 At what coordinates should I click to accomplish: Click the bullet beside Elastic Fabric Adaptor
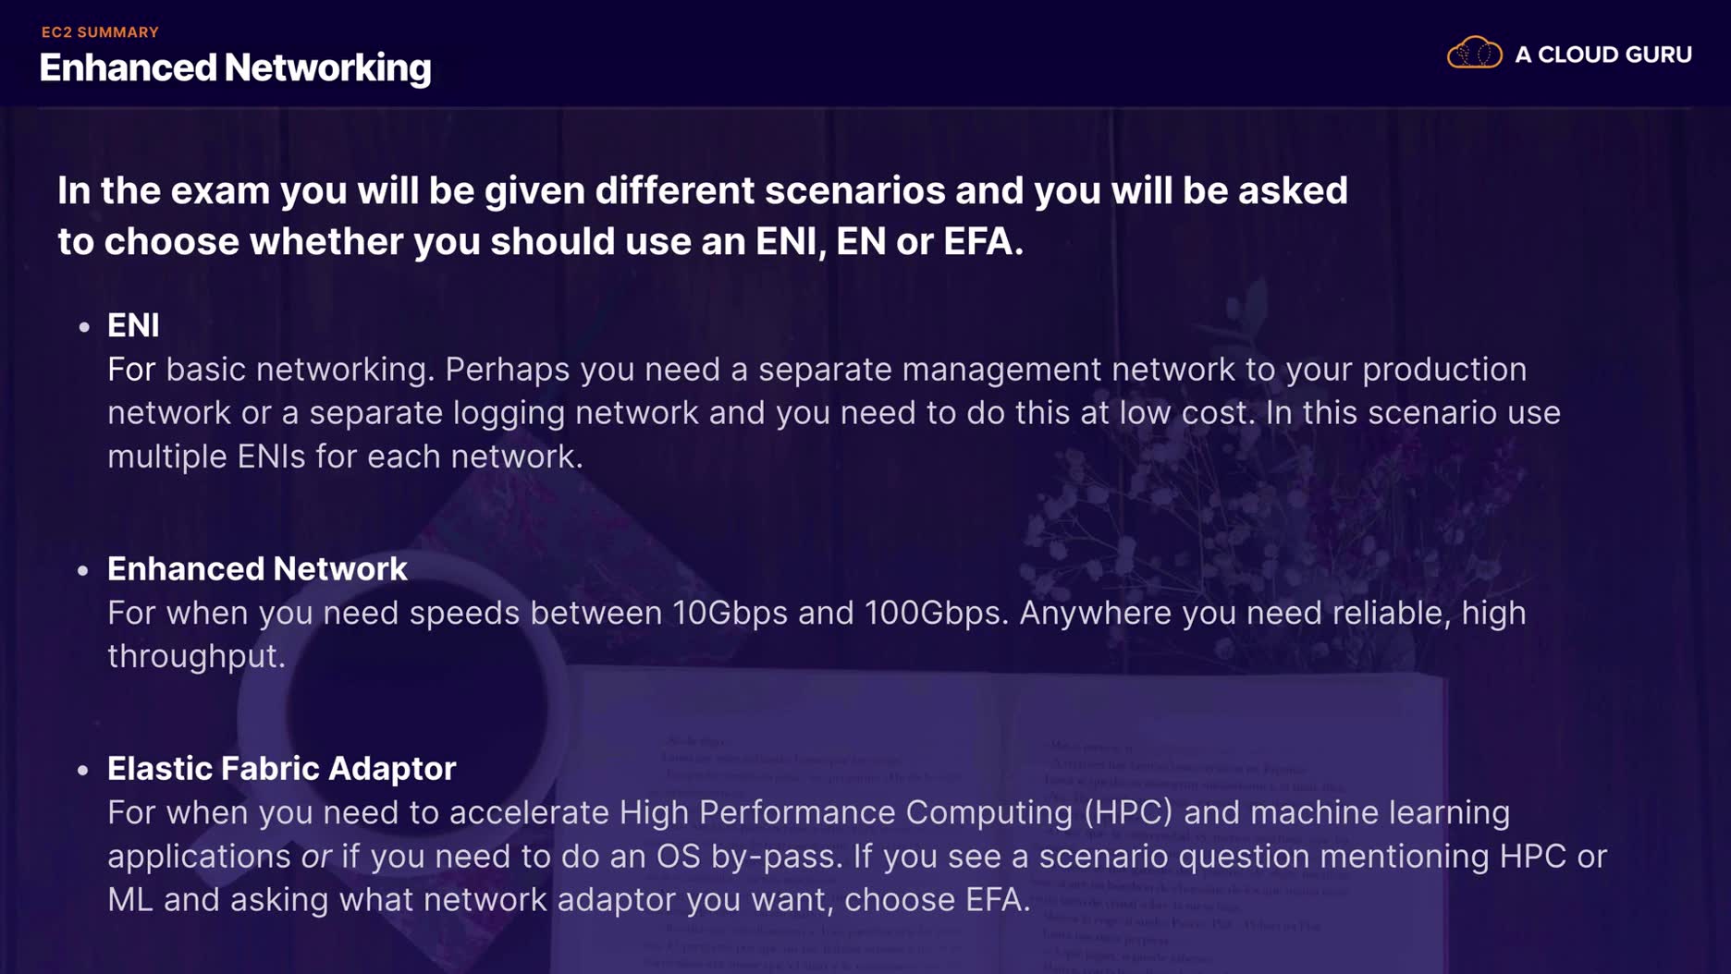tap(84, 770)
